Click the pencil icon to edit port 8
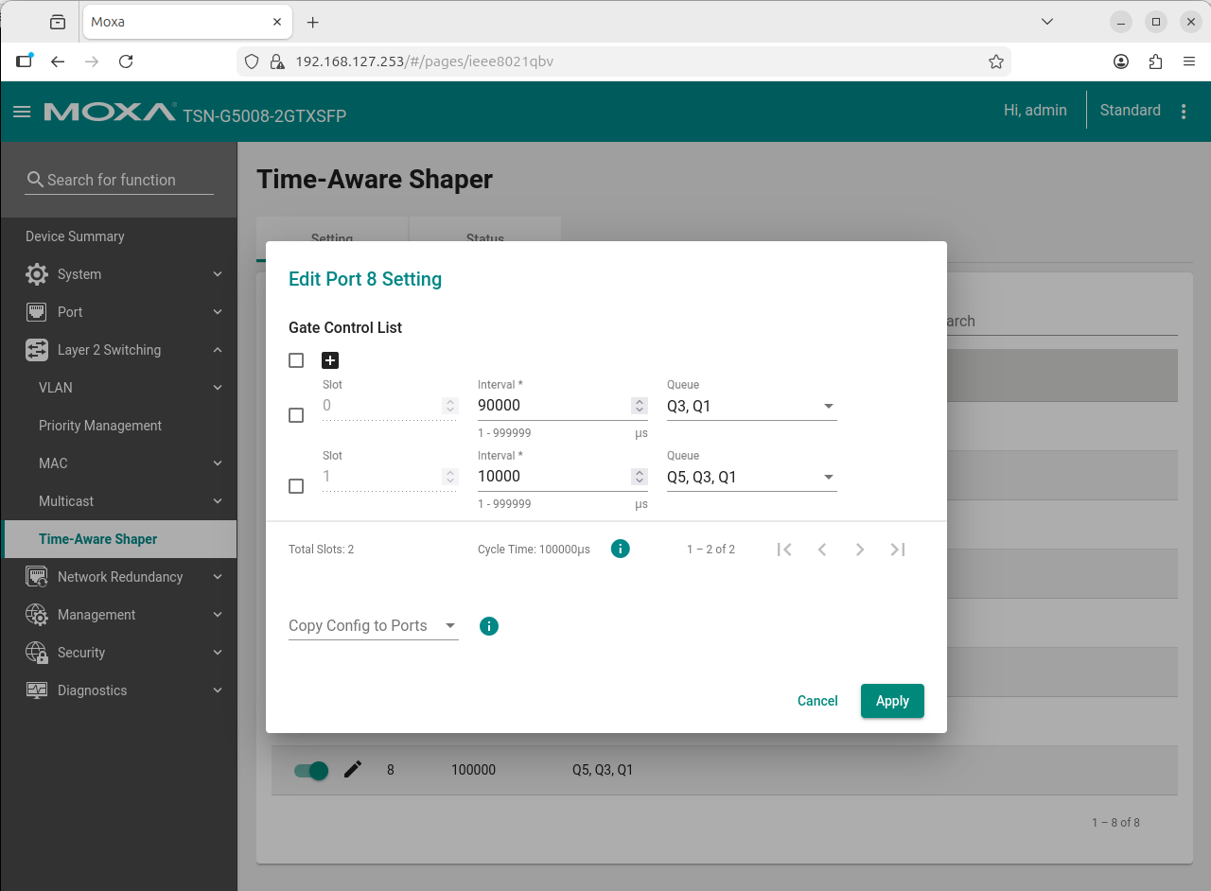This screenshot has width=1211, height=891. pyautogui.click(x=352, y=769)
